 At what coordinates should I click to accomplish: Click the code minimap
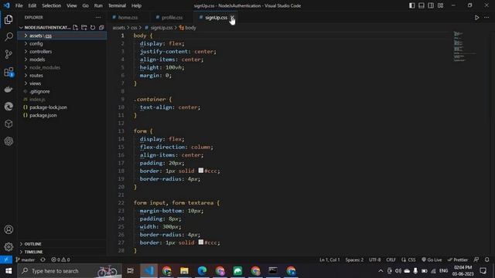[464, 46]
